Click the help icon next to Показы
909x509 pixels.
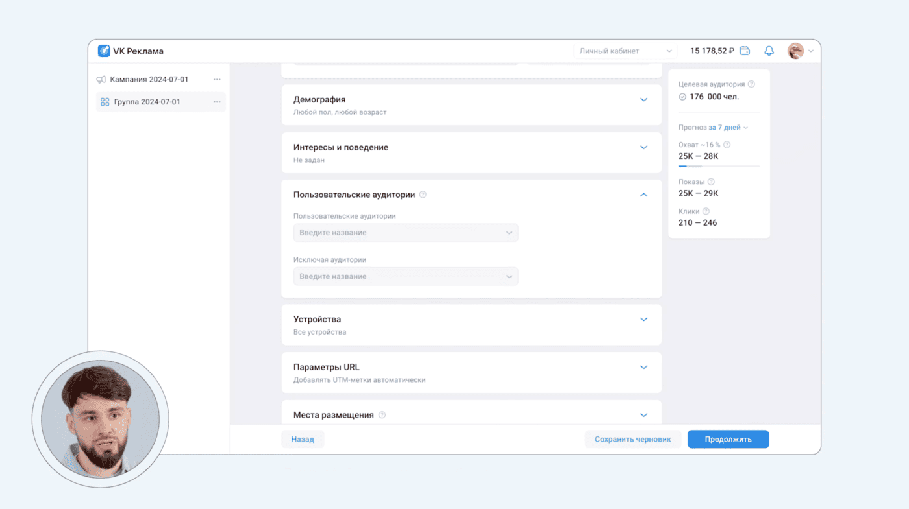[711, 182]
